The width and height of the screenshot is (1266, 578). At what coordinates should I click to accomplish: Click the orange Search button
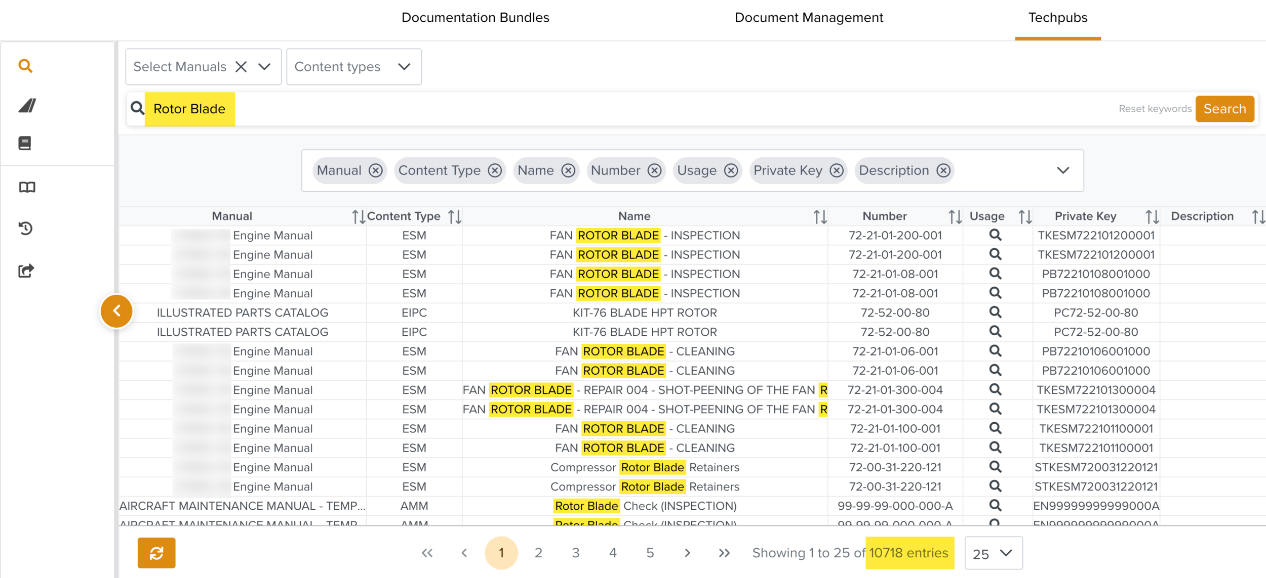point(1224,109)
